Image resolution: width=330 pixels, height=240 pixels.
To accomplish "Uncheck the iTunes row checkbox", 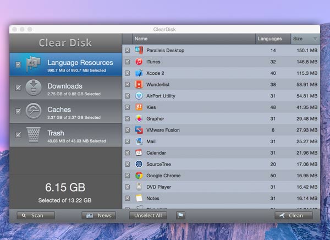I will pyautogui.click(x=128, y=62).
